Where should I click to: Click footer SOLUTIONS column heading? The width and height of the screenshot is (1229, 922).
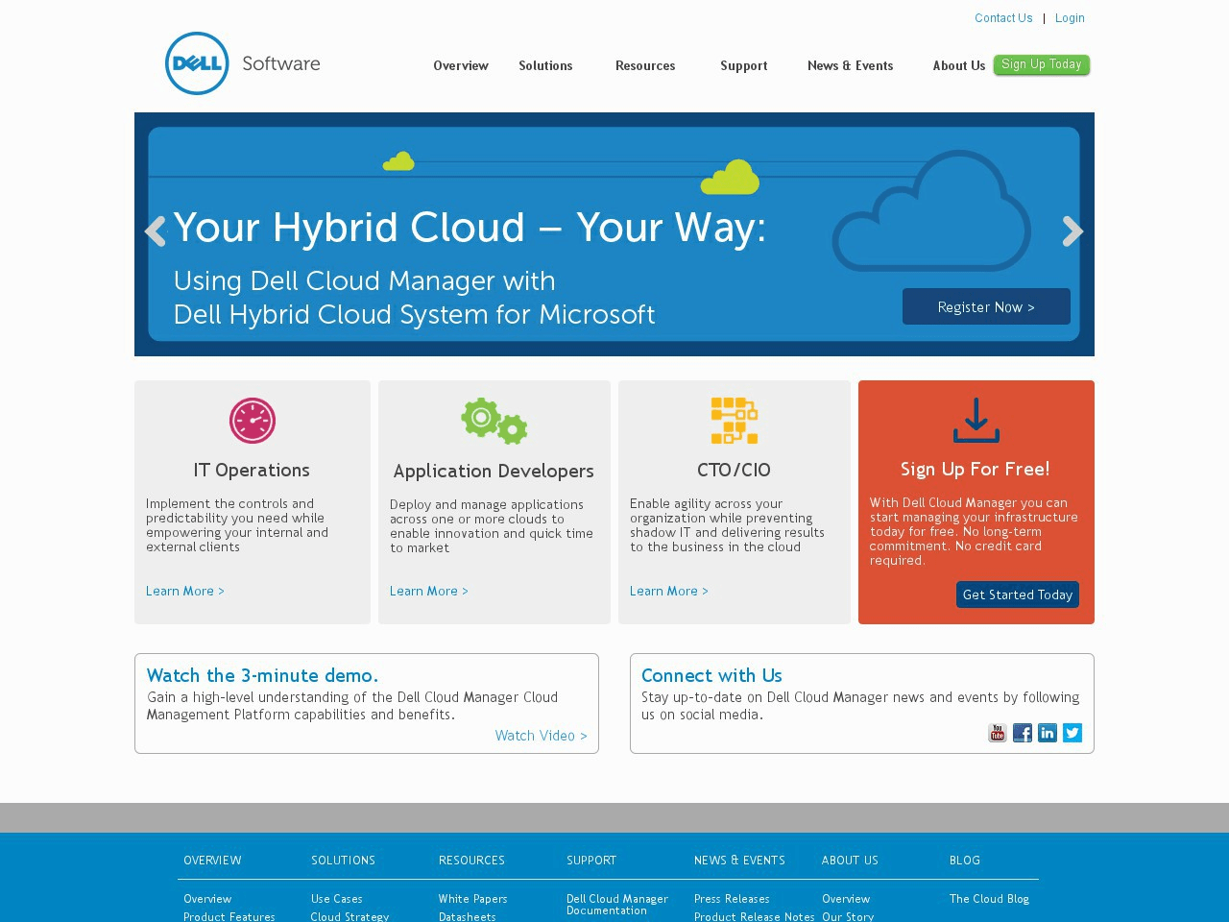click(x=343, y=861)
